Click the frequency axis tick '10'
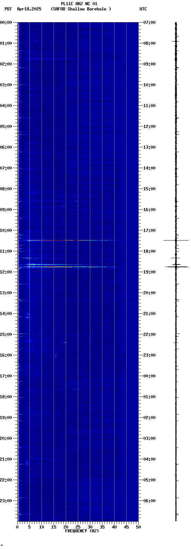The image size is (191, 549). [42, 527]
